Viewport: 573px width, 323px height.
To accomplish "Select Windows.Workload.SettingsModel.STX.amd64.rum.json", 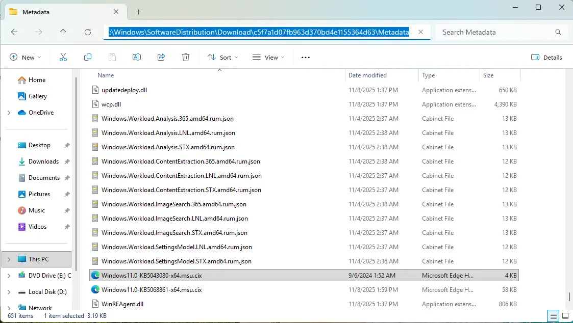I will pos(304,261).
